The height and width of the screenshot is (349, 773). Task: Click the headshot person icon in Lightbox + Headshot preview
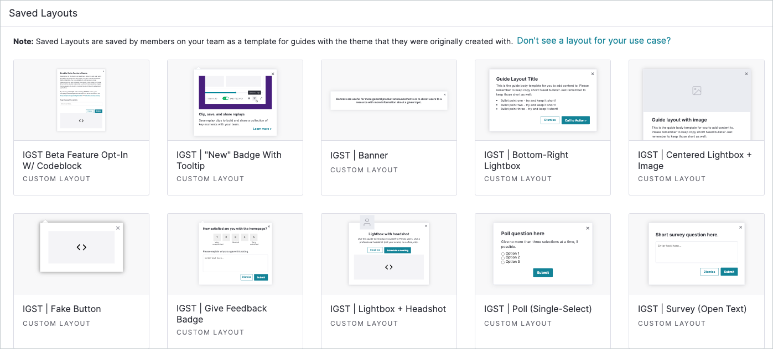point(367,223)
